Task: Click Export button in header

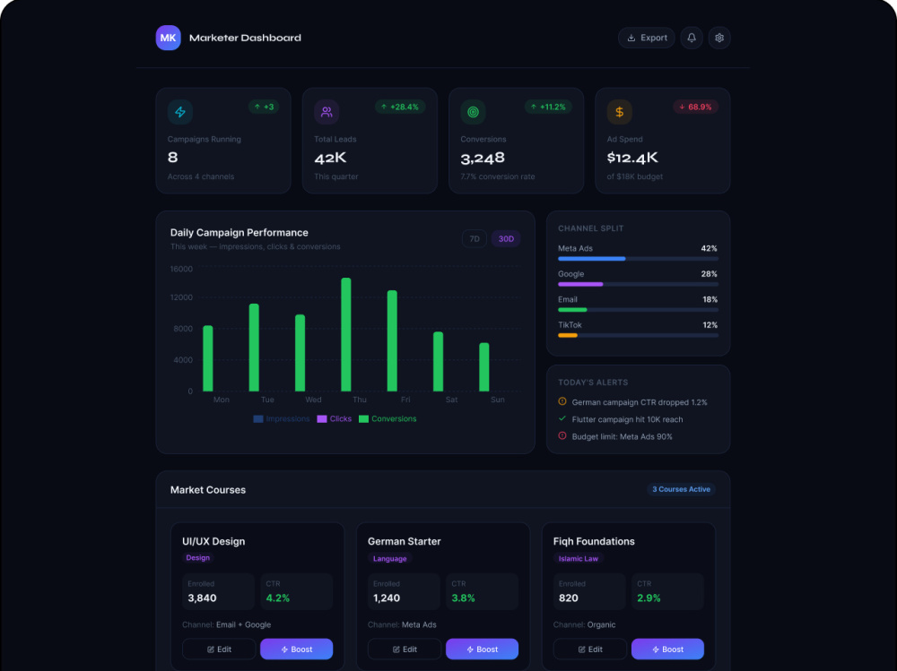Action: click(647, 38)
